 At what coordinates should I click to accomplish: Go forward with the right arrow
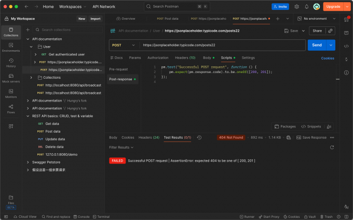pyautogui.click(x=36, y=7)
